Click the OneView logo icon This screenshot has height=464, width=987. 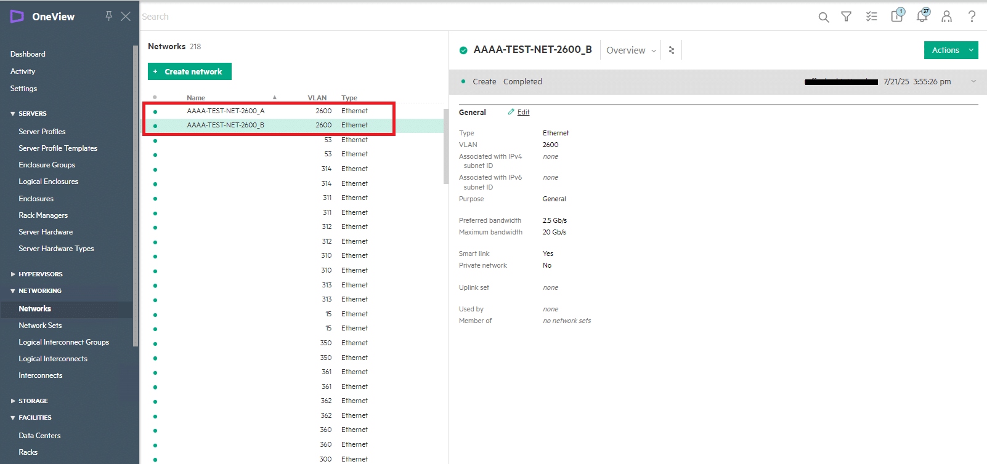(17, 17)
